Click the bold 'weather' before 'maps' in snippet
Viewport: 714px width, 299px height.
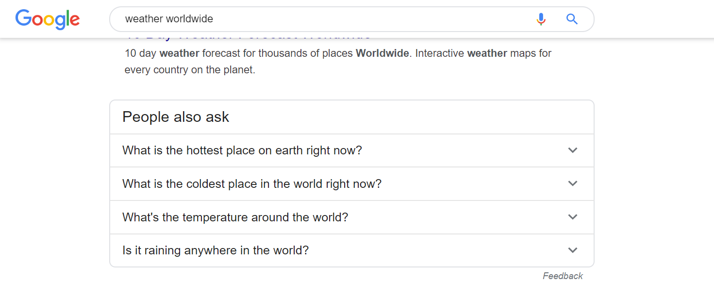tap(487, 53)
